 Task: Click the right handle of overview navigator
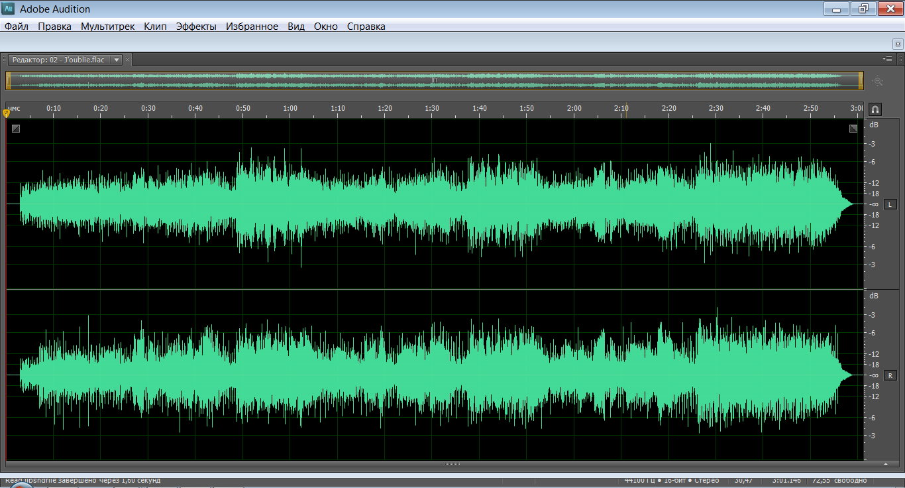coord(861,81)
